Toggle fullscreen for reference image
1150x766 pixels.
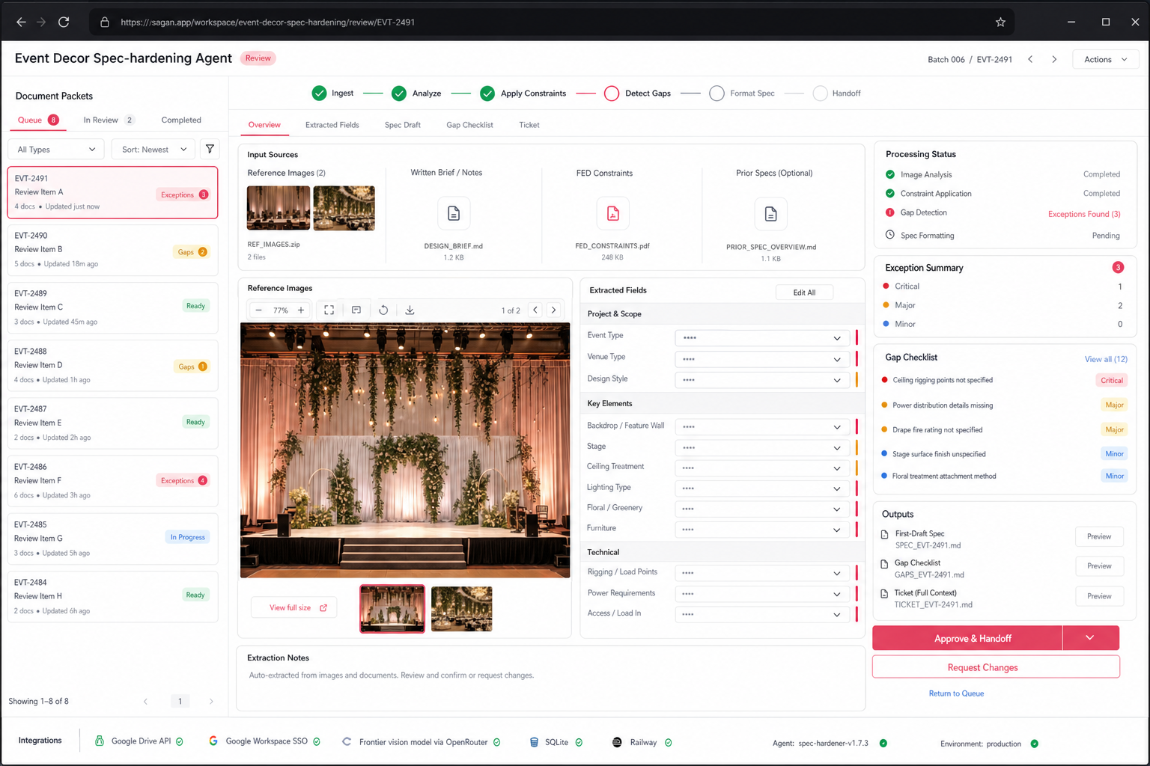pyautogui.click(x=329, y=310)
